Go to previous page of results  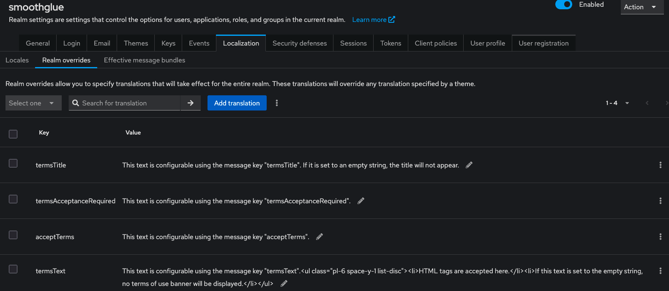point(647,103)
